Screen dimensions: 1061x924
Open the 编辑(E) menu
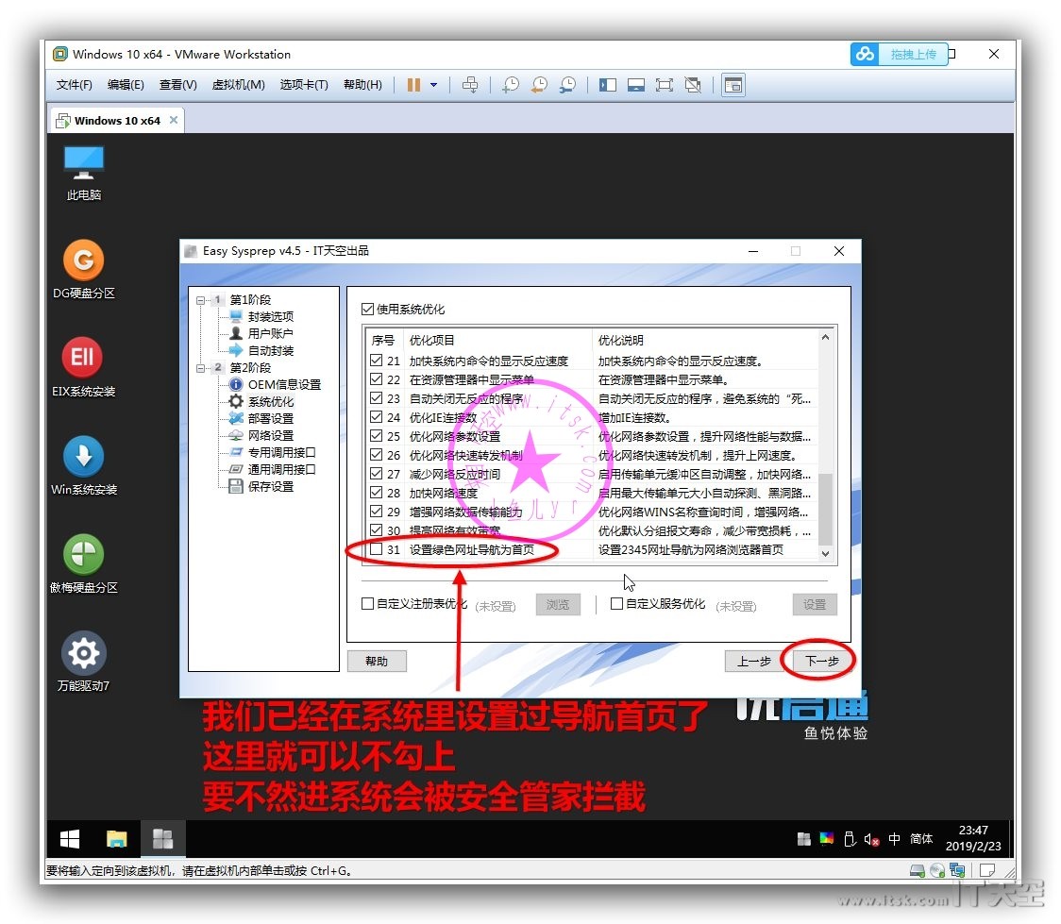[126, 85]
